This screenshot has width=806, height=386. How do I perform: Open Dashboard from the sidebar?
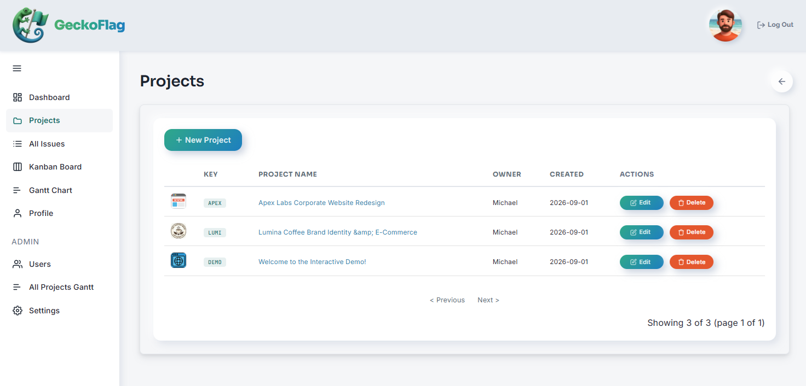tap(59, 97)
